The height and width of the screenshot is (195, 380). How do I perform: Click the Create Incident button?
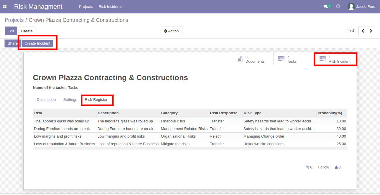pyautogui.click(x=37, y=43)
